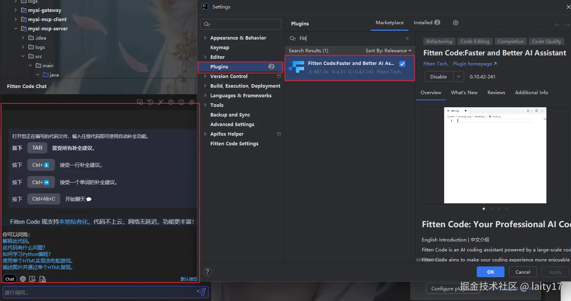The width and height of the screenshot is (571, 301).
Task: Start a new chat in Fitten Code Chat
Action: coord(140,102)
